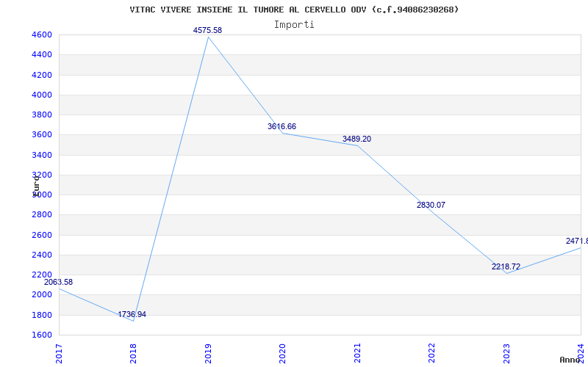Click x-axis year 2019

click(x=208, y=354)
